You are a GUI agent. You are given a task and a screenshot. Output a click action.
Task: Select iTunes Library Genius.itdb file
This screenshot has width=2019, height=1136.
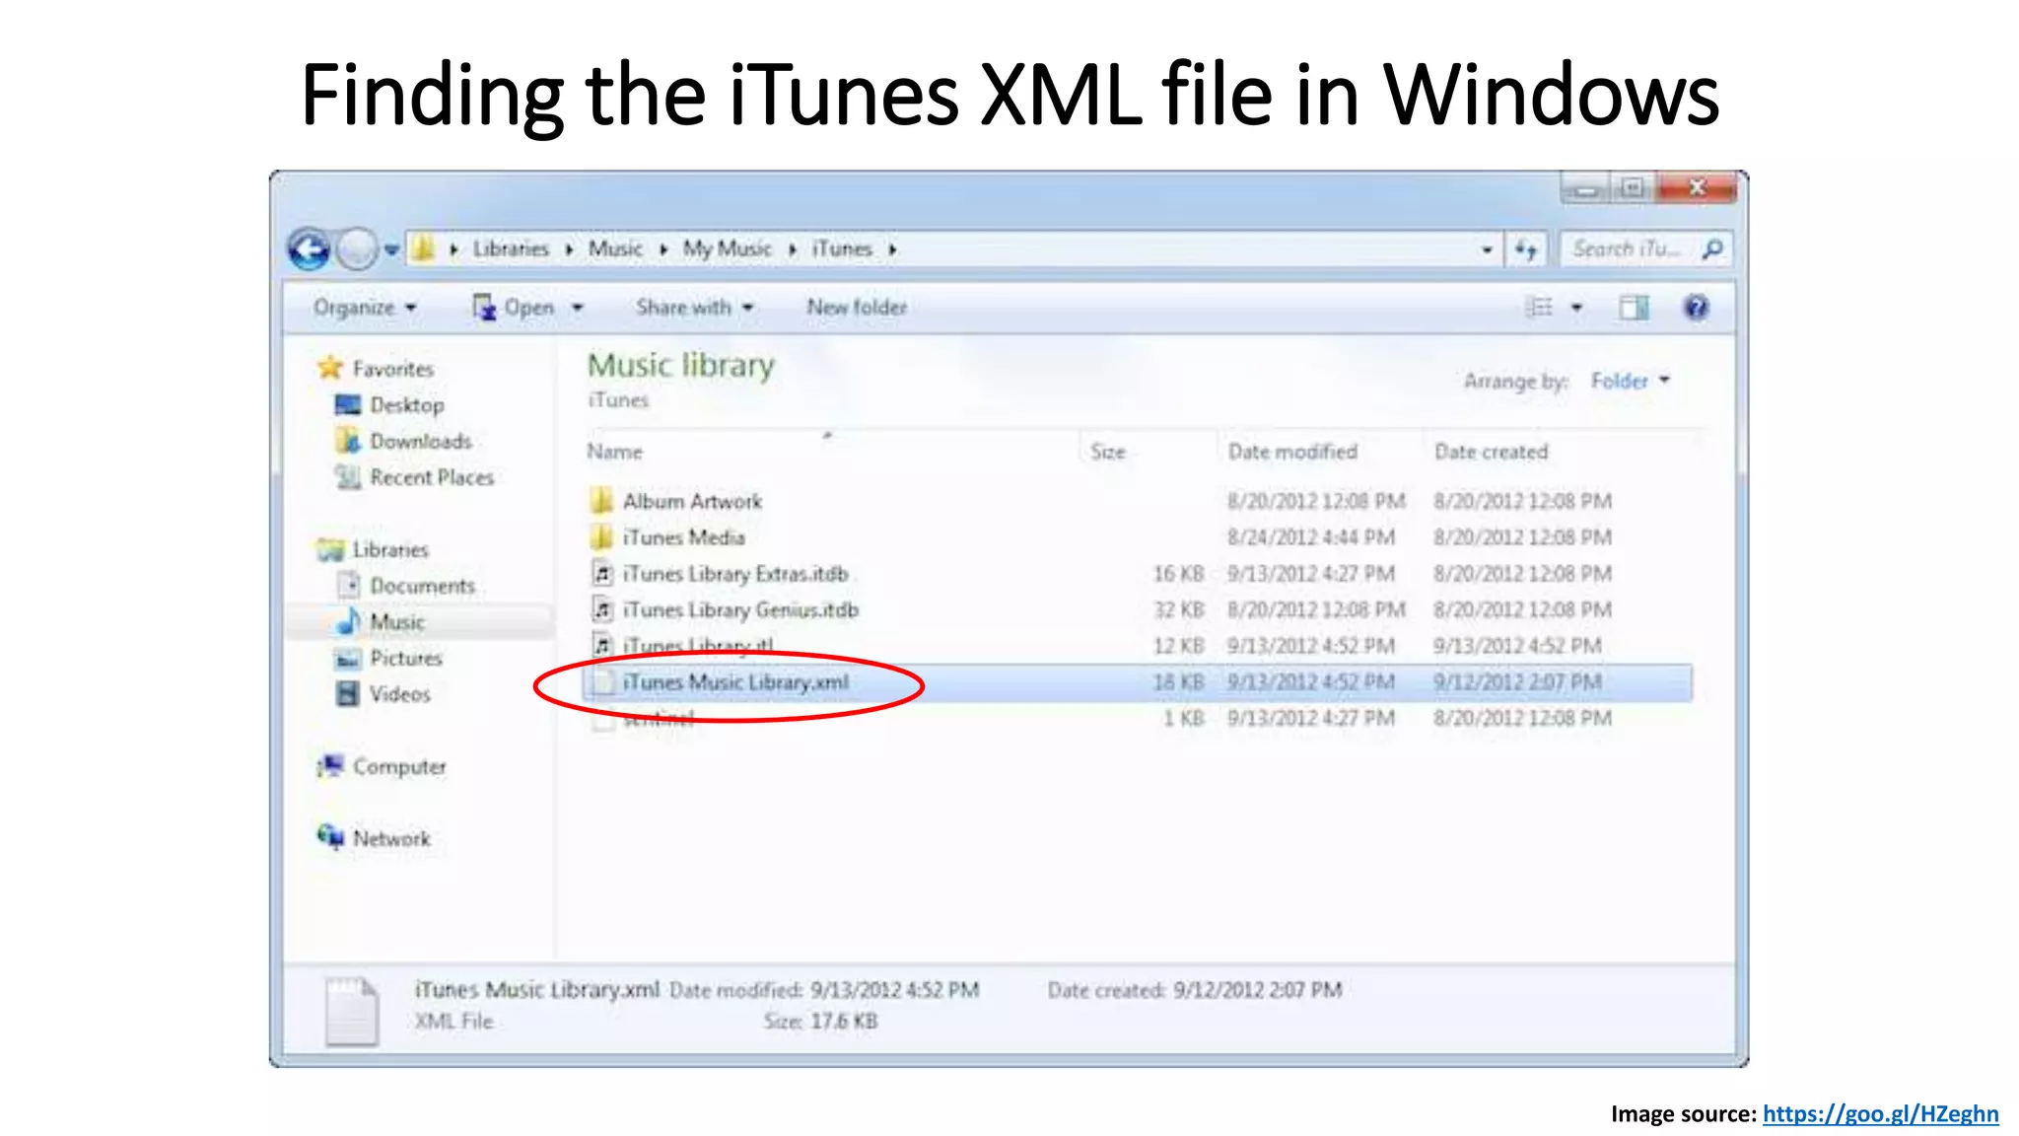click(x=740, y=610)
